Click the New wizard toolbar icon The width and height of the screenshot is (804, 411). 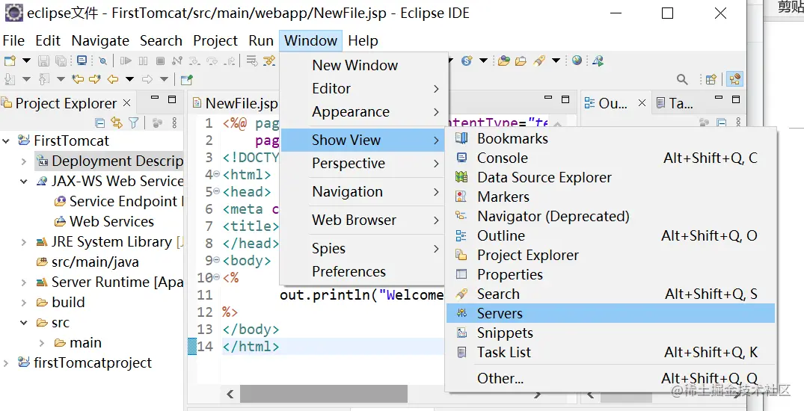(x=10, y=61)
